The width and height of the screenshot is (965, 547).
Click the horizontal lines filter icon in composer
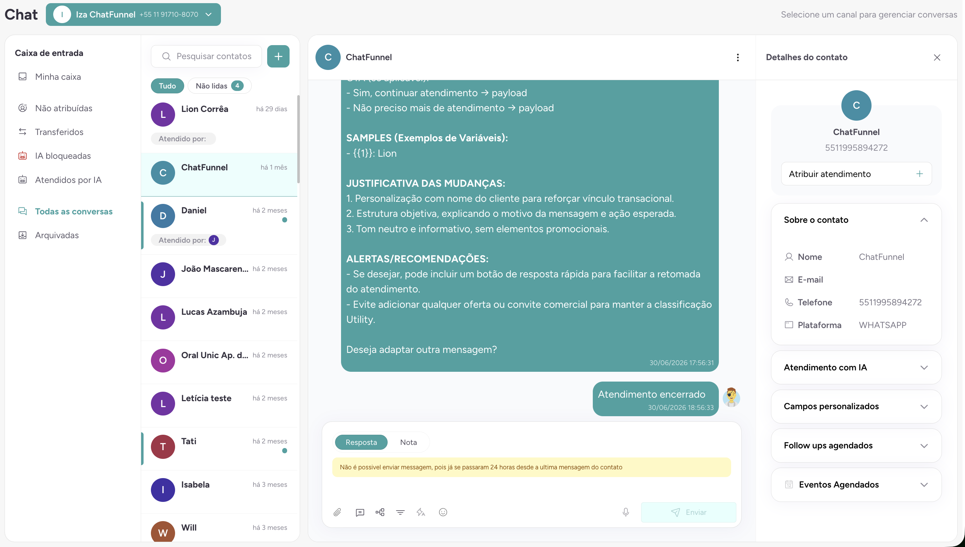click(x=400, y=512)
